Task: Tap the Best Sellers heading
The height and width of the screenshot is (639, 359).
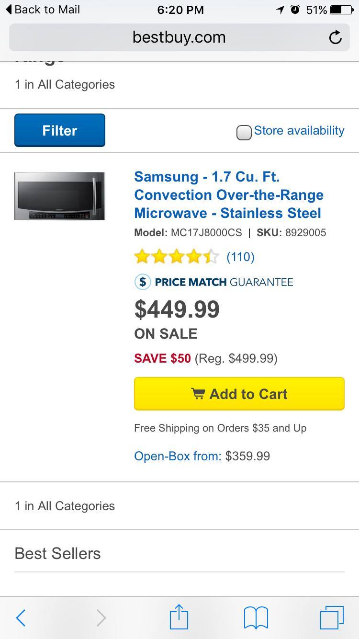Action: click(x=58, y=554)
